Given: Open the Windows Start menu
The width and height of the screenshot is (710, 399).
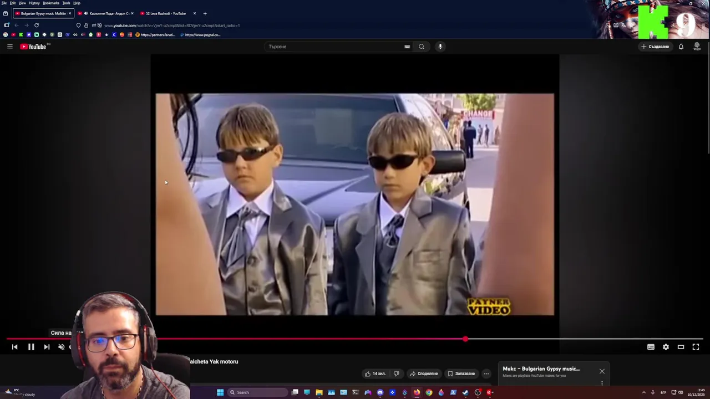Looking at the screenshot, I should tap(220, 392).
